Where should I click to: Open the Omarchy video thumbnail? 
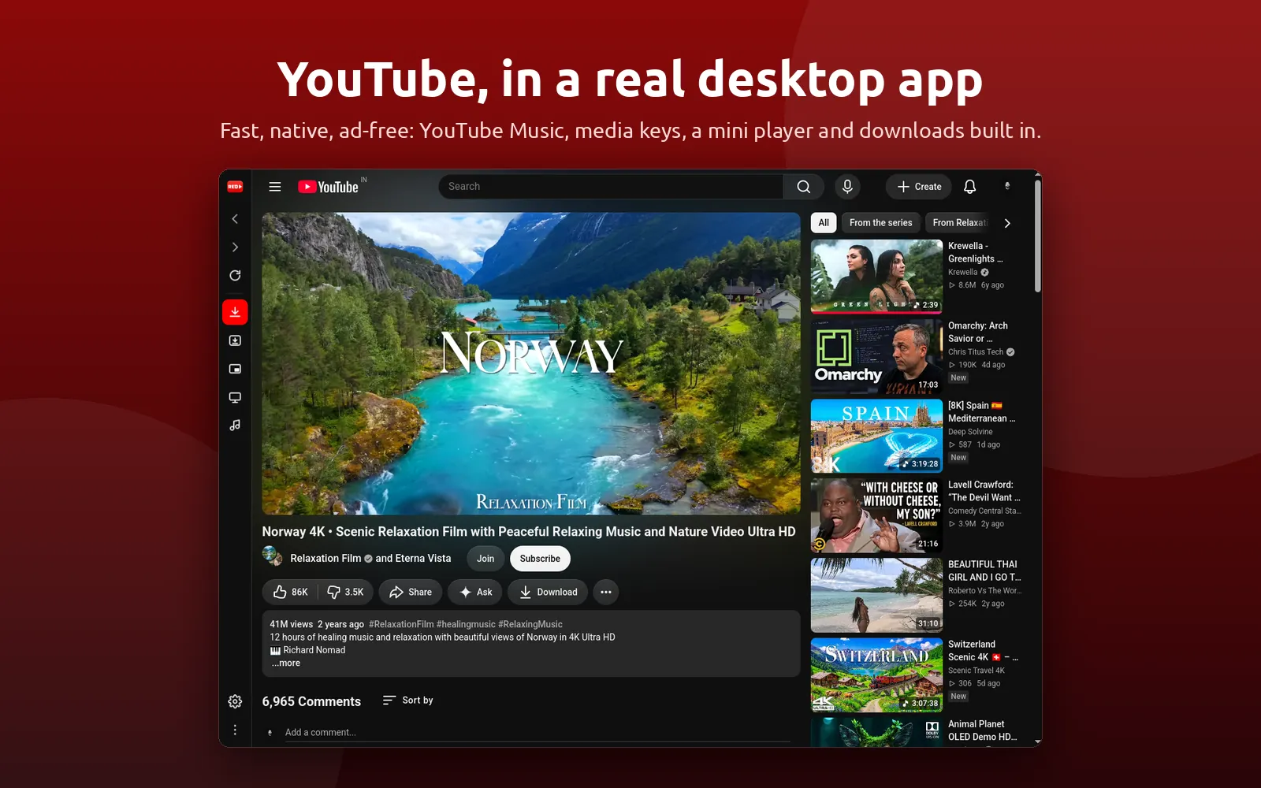(876, 356)
